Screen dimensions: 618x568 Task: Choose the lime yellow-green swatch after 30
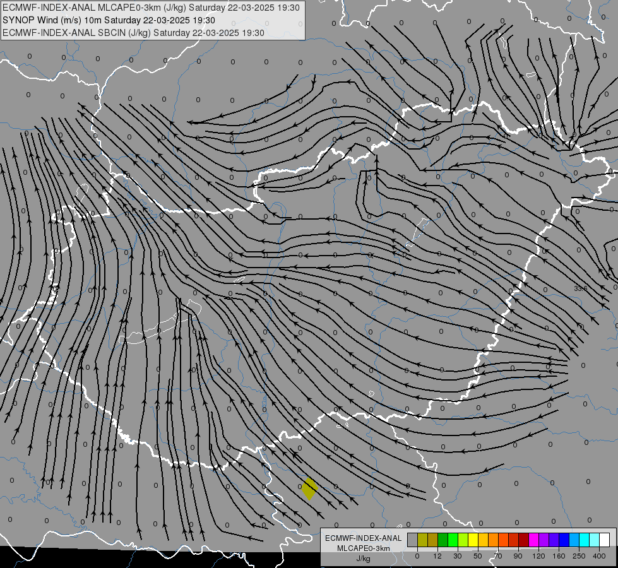pos(463,540)
